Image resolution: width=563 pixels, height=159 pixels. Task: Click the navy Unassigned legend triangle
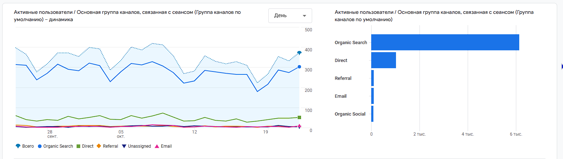pos(124,146)
